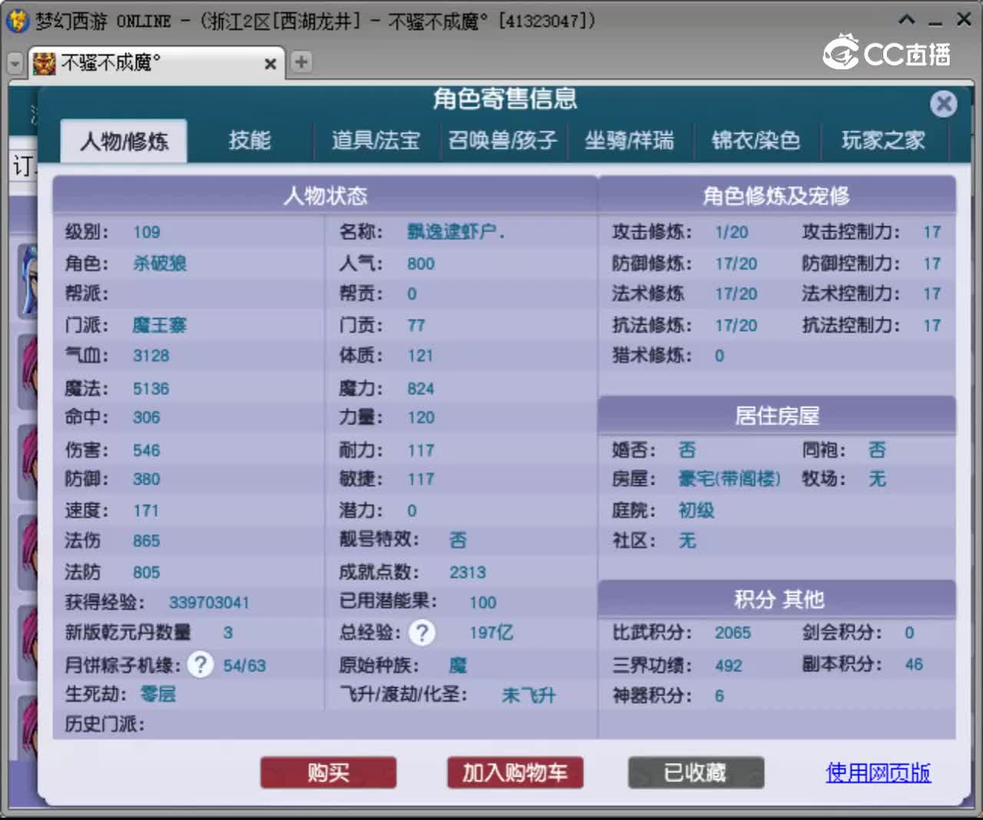Click the 气血 value 3128
This screenshot has width=983, height=820.
pyautogui.click(x=151, y=355)
